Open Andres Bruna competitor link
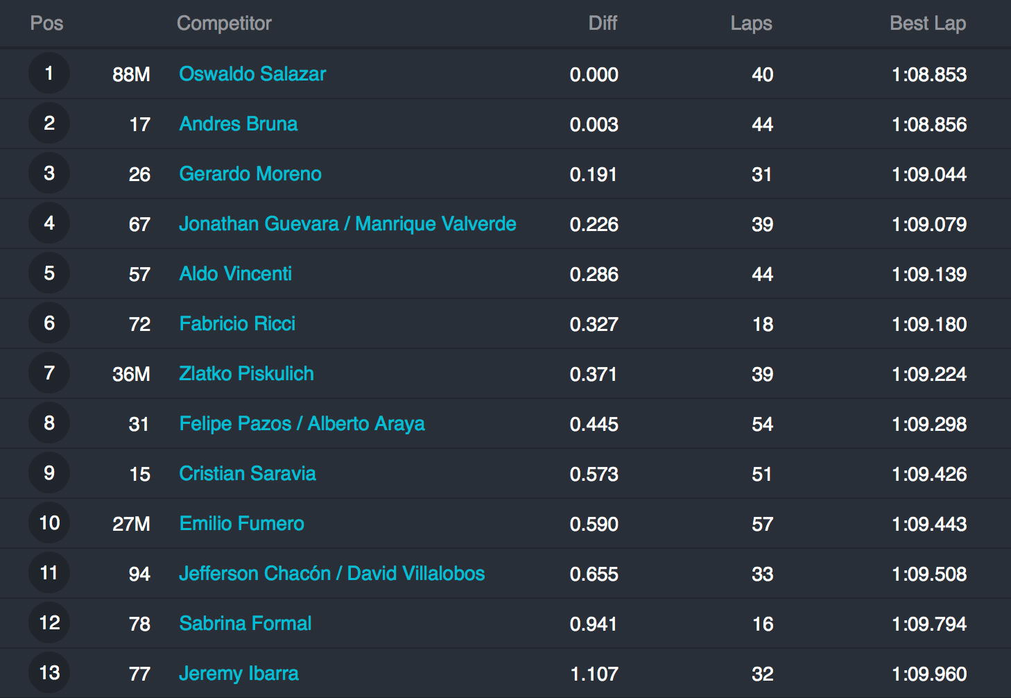Image resolution: width=1011 pixels, height=698 pixels. click(x=239, y=124)
